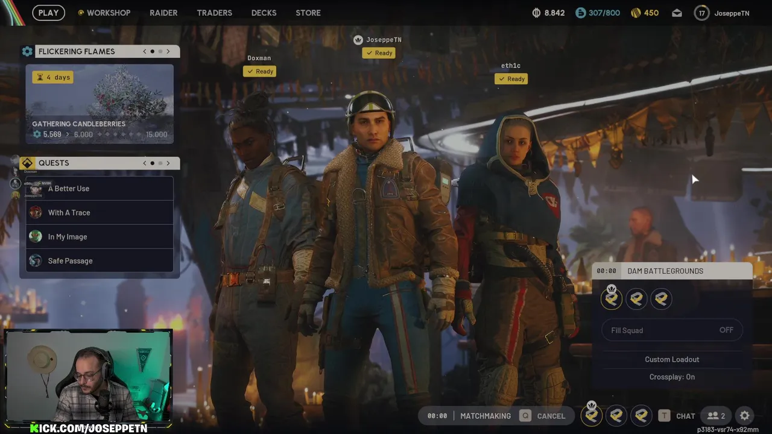Click the DAM BATTLEGROUNDS map header

(x=672, y=271)
